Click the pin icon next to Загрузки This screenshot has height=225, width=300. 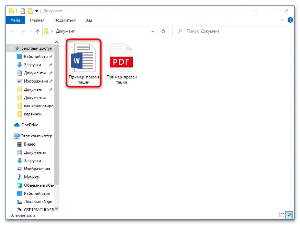coord(51,65)
